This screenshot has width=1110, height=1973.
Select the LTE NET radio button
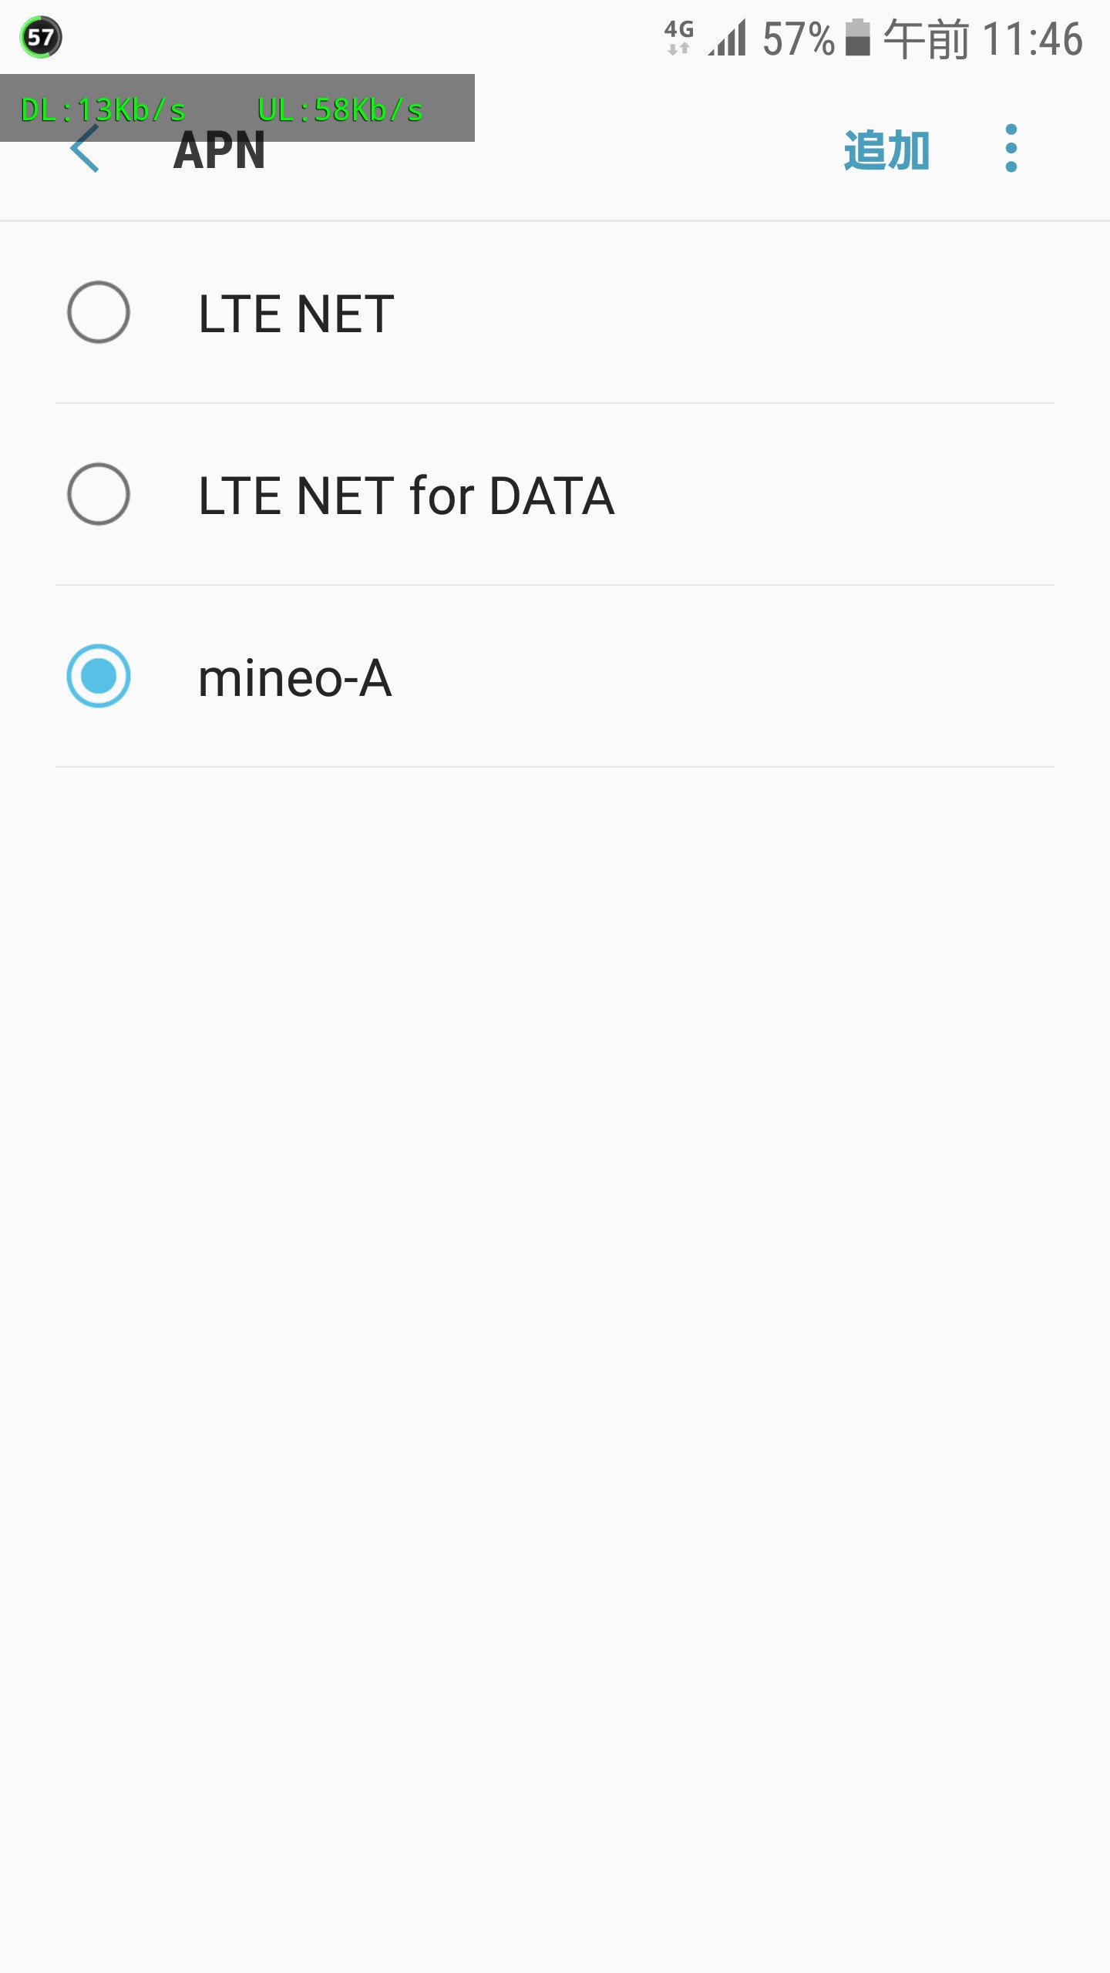click(x=99, y=312)
